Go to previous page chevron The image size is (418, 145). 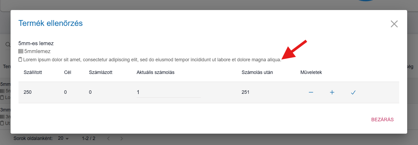tap(108, 138)
